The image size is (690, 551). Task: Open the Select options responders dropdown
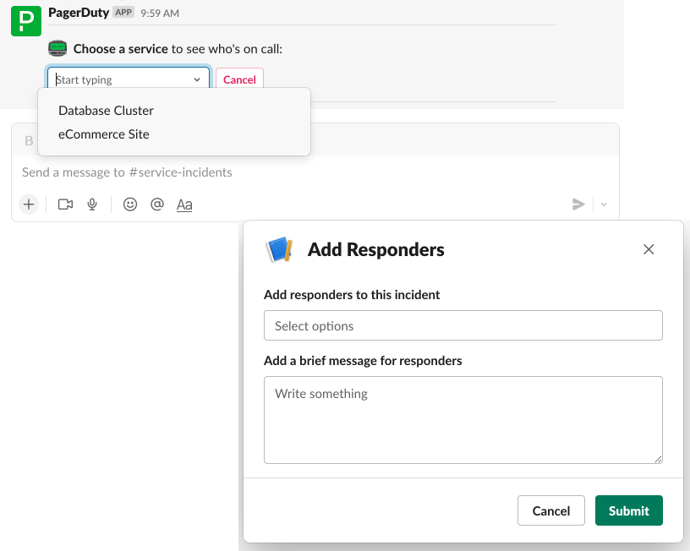pos(463,325)
